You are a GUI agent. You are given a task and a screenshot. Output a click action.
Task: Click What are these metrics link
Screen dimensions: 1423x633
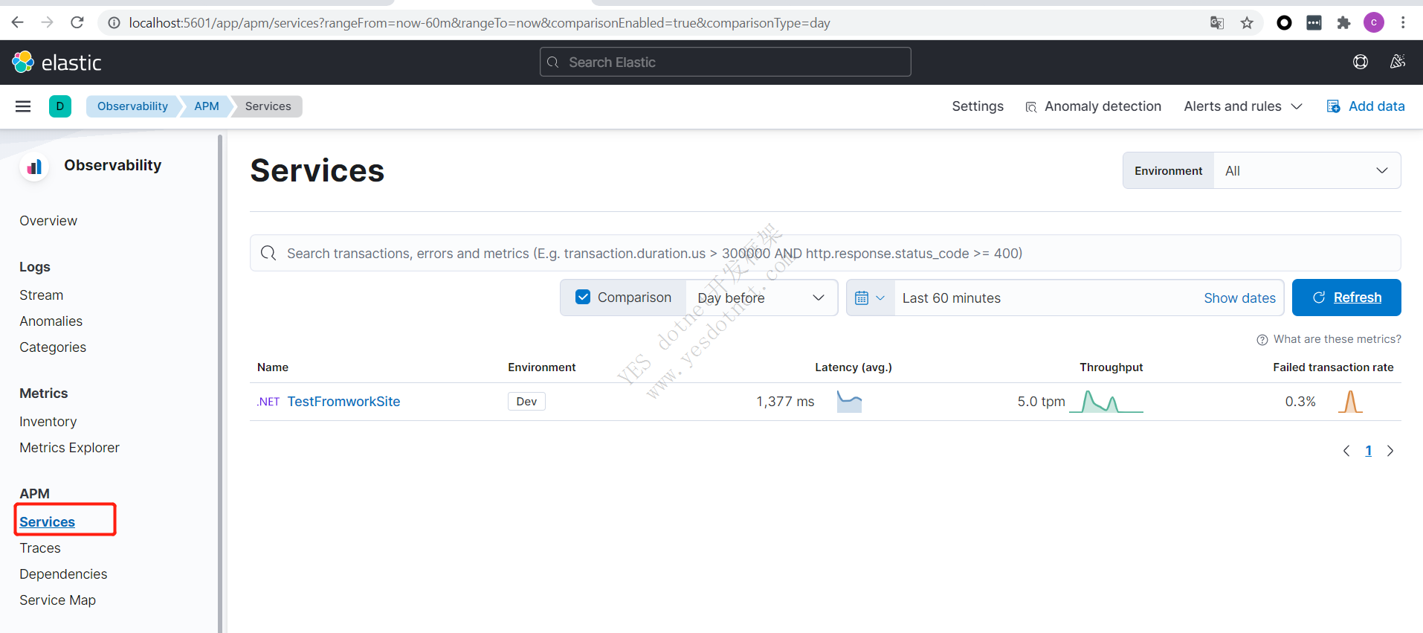tap(1337, 339)
